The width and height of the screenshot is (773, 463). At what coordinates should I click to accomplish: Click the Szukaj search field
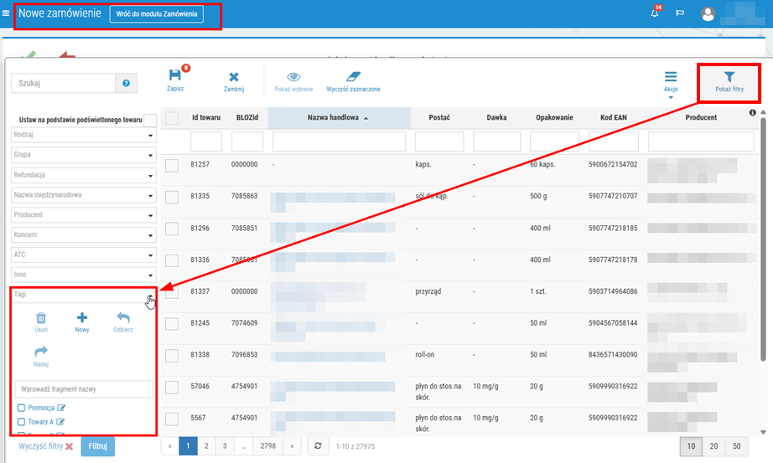[x=63, y=83]
